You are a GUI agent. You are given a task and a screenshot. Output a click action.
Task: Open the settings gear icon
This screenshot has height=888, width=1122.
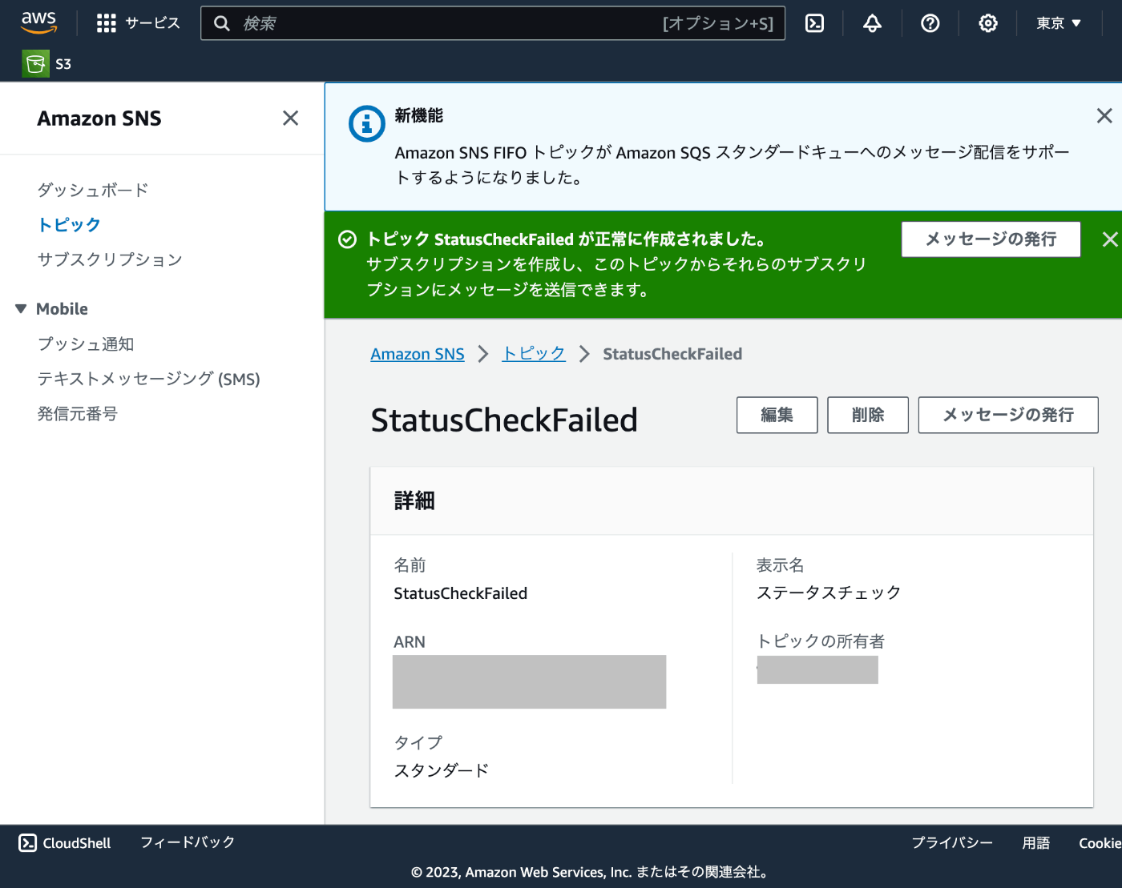[987, 23]
